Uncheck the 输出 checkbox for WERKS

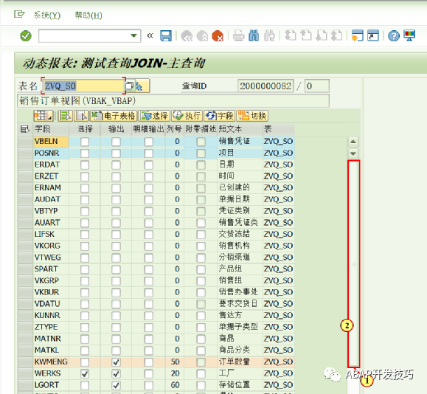[116, 373]
